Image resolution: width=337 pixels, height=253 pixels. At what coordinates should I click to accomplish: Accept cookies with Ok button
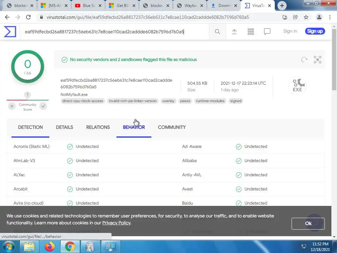tap(308, 224)
